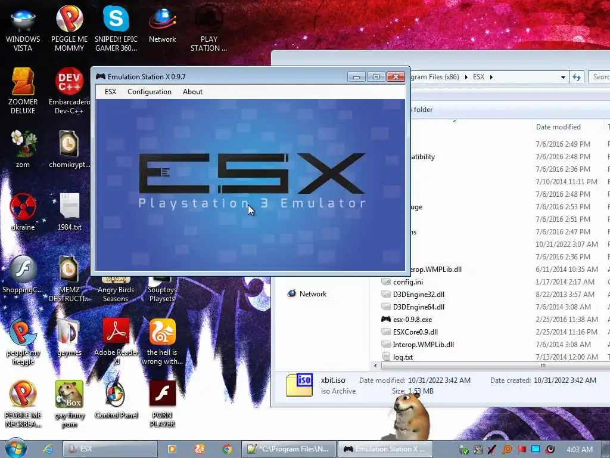
Task: Open Internet Explorer from the taskbar
Action: coord(48,449)
